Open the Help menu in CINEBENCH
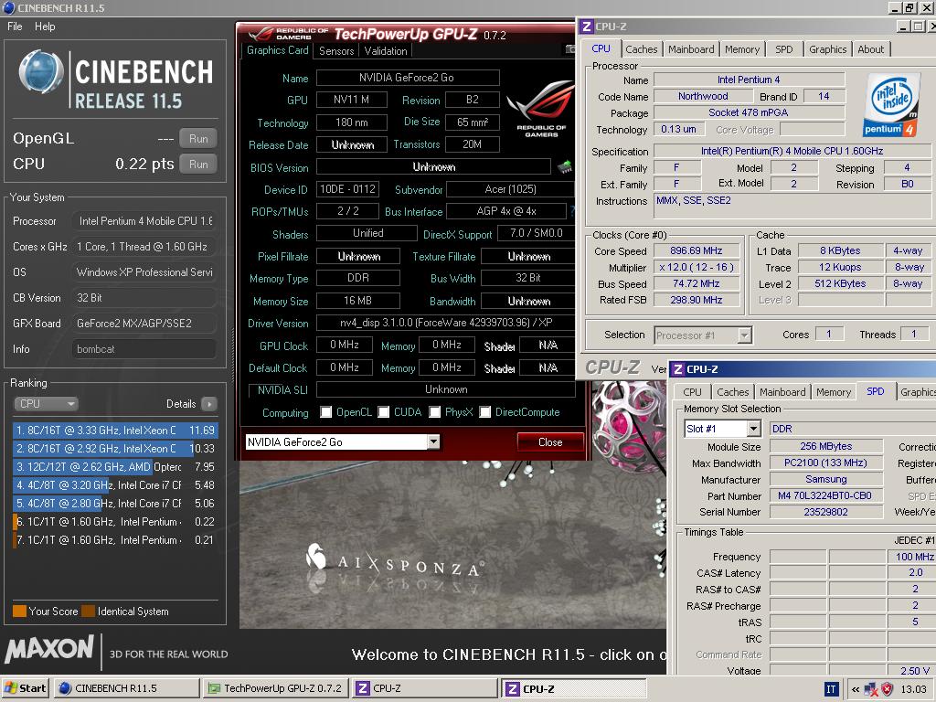This screenshot has width=936, height=702. [x=45, y=27]
